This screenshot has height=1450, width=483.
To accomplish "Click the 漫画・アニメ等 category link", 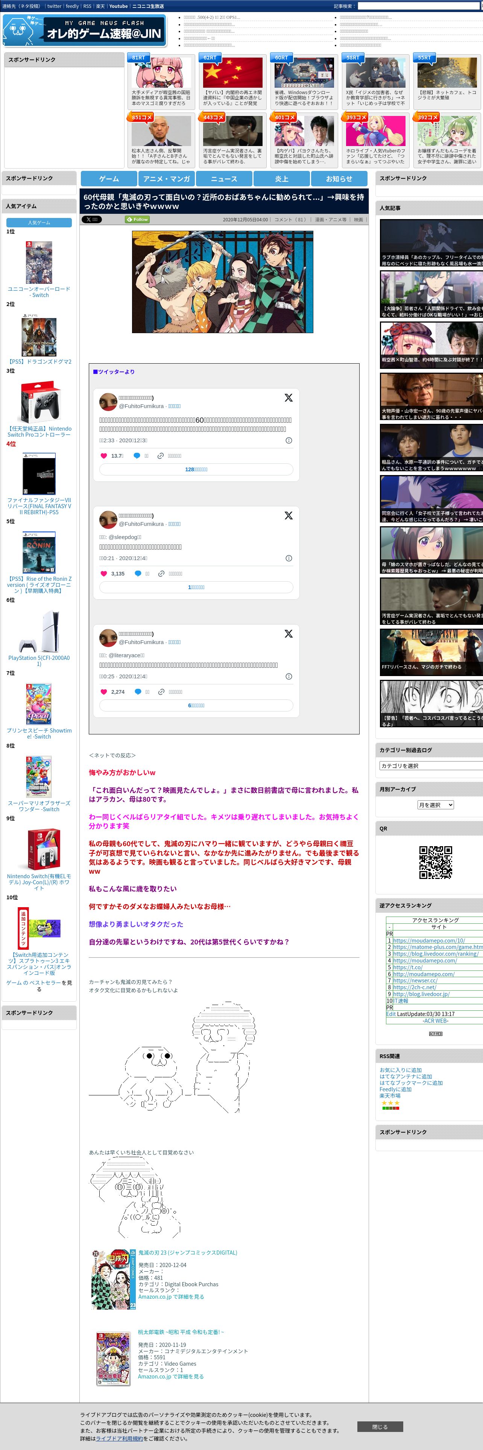I will pyautogui.click(x=331, y=219).
